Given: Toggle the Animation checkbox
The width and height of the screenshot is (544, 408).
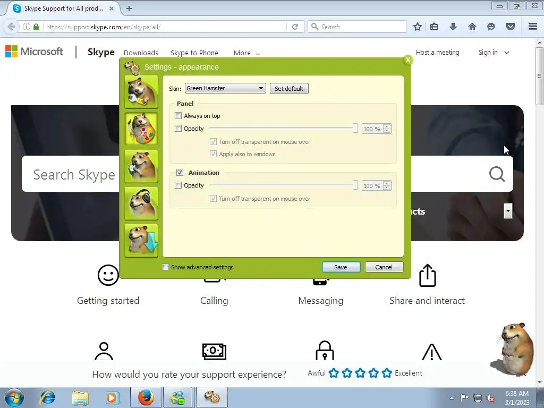Looking at the screenshot, I should coord(180,173).
